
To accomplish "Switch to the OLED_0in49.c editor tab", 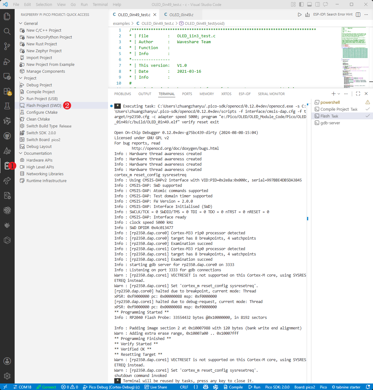I will 181,15.
